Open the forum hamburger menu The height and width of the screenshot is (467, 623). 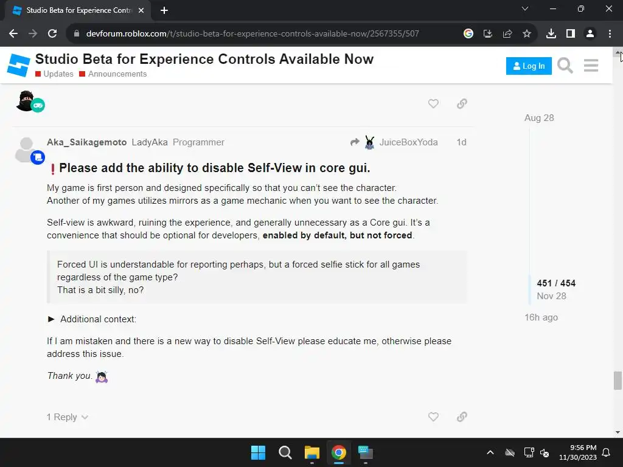(x=591, y=66)
